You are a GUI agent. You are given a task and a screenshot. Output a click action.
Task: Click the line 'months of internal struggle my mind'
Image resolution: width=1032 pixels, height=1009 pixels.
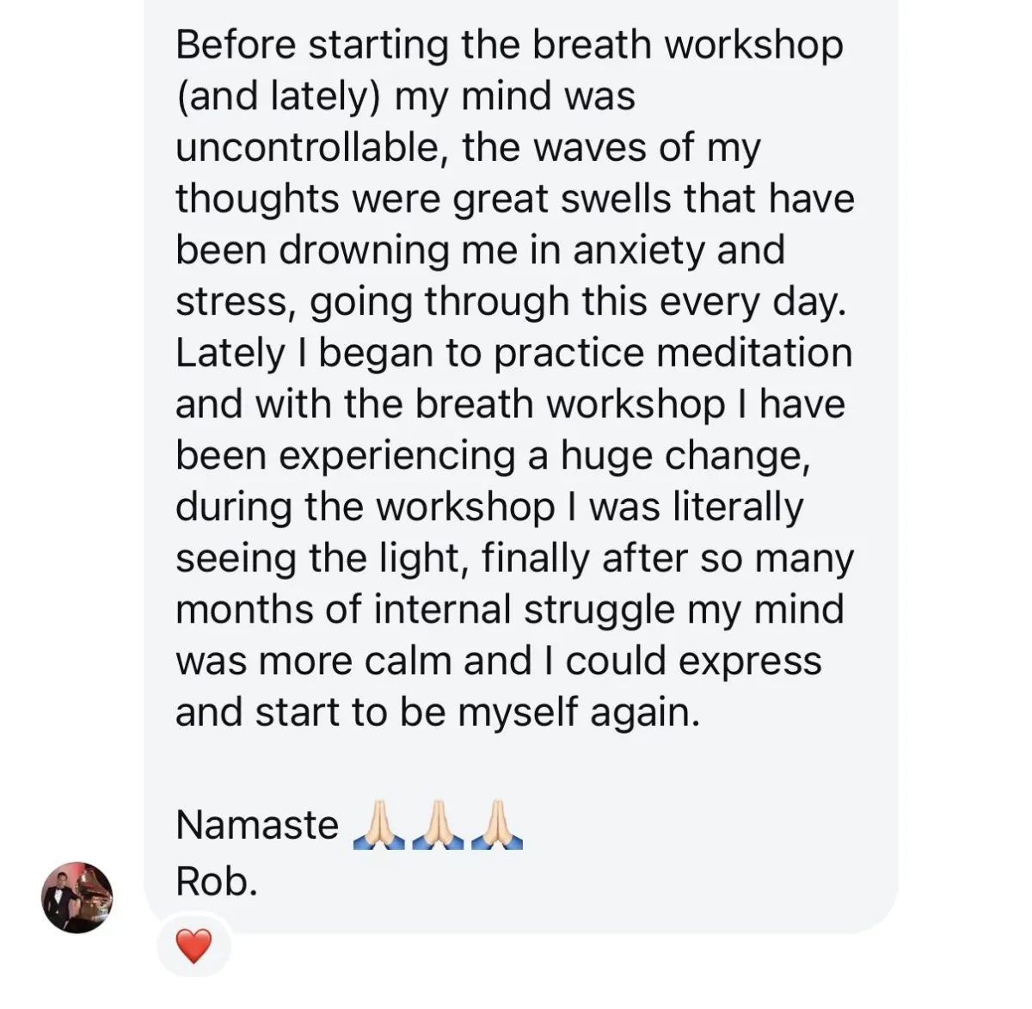510,610
